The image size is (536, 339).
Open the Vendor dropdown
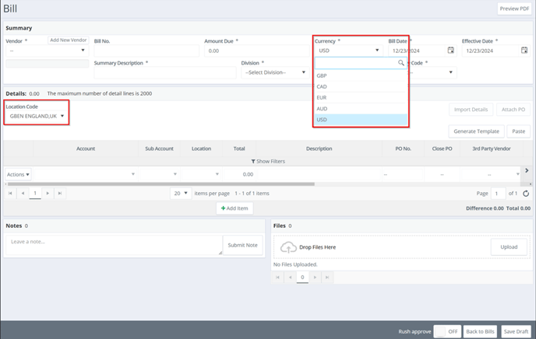(48, 51)
